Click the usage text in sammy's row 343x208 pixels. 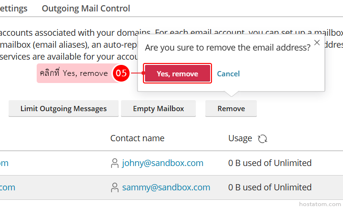pos(270,187)
